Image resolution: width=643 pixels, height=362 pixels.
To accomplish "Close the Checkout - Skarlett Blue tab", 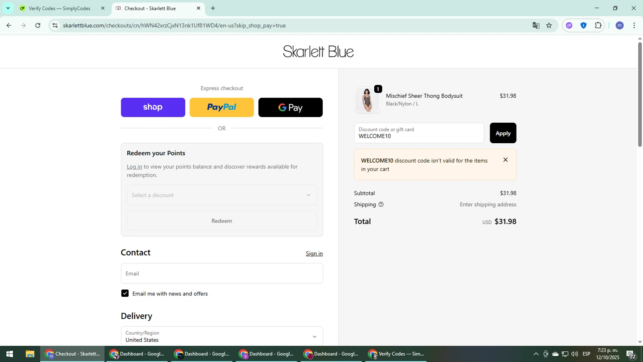I will pyautogui.click(x=198, y=8).
